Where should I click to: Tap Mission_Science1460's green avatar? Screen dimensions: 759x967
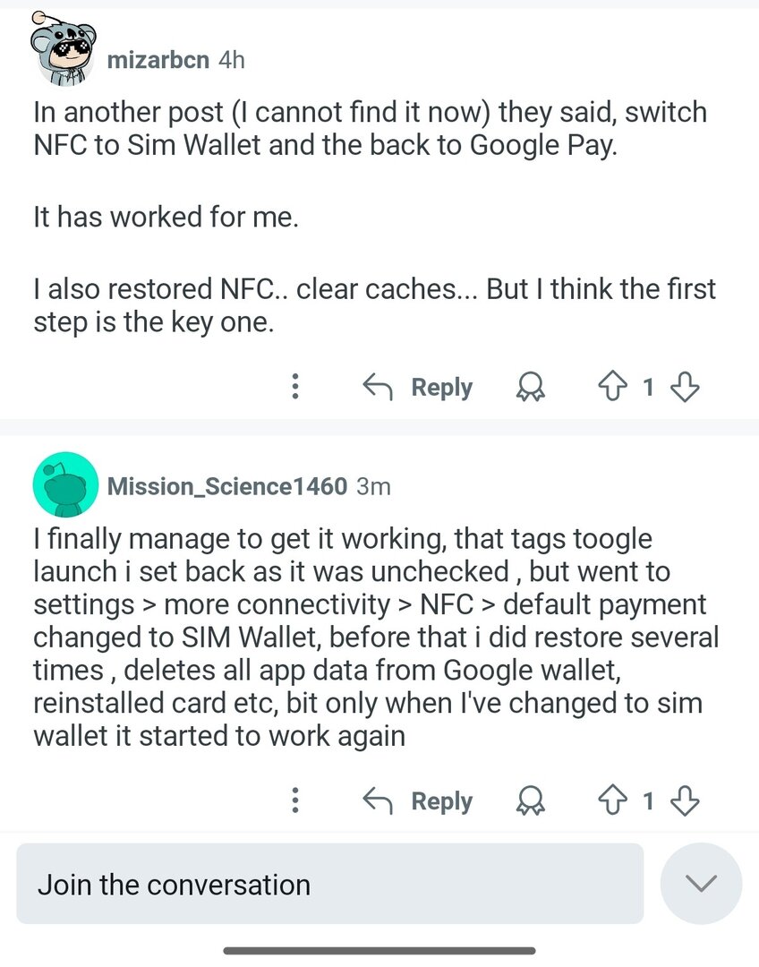[64, 484]
